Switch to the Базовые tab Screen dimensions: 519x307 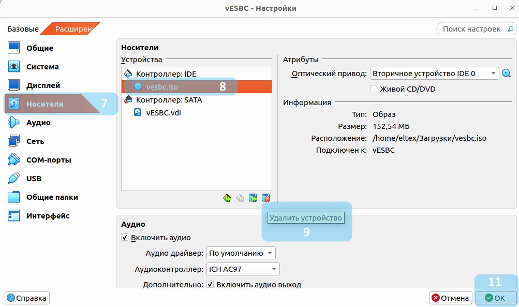[23, 29]
